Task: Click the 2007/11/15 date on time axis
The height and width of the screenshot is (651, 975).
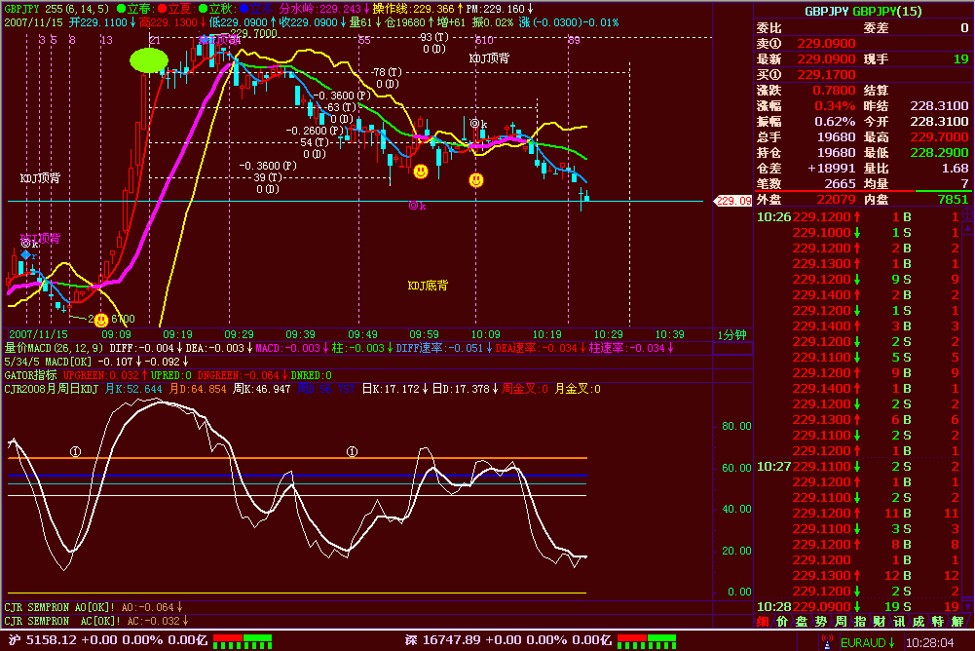Action: tap(38, 335)
